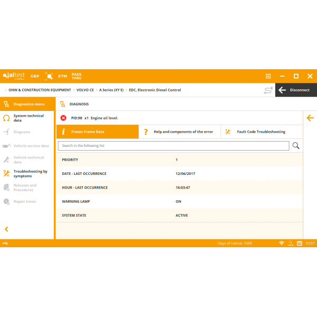Click the Wi-Fi status icon

[282, 243]
